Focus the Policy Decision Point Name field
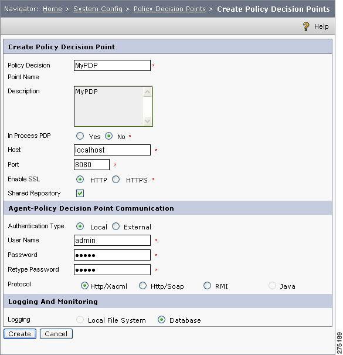This screenshot has width=343, height=355. tap(112, 66)
